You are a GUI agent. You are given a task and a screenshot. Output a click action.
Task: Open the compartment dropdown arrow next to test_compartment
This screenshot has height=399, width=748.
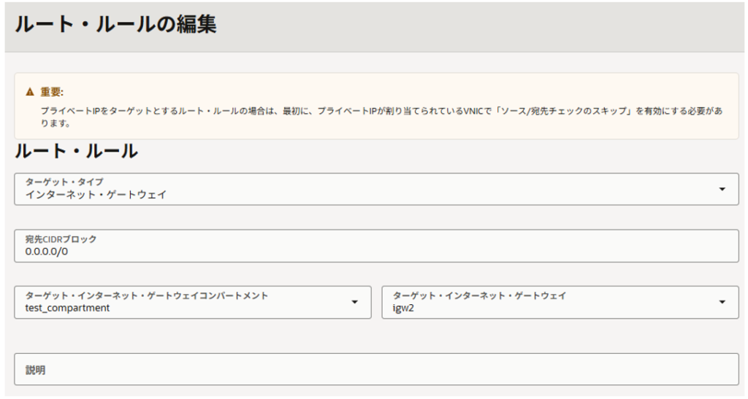(x=355, y=302)
